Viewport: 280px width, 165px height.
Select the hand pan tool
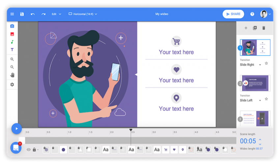click(x=12, y=75)
